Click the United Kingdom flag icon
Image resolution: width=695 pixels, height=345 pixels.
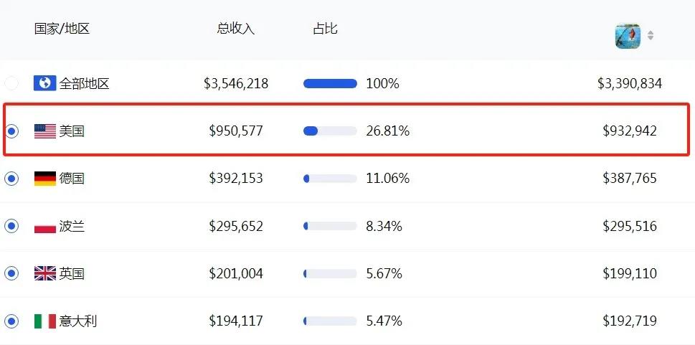(44, 273)
